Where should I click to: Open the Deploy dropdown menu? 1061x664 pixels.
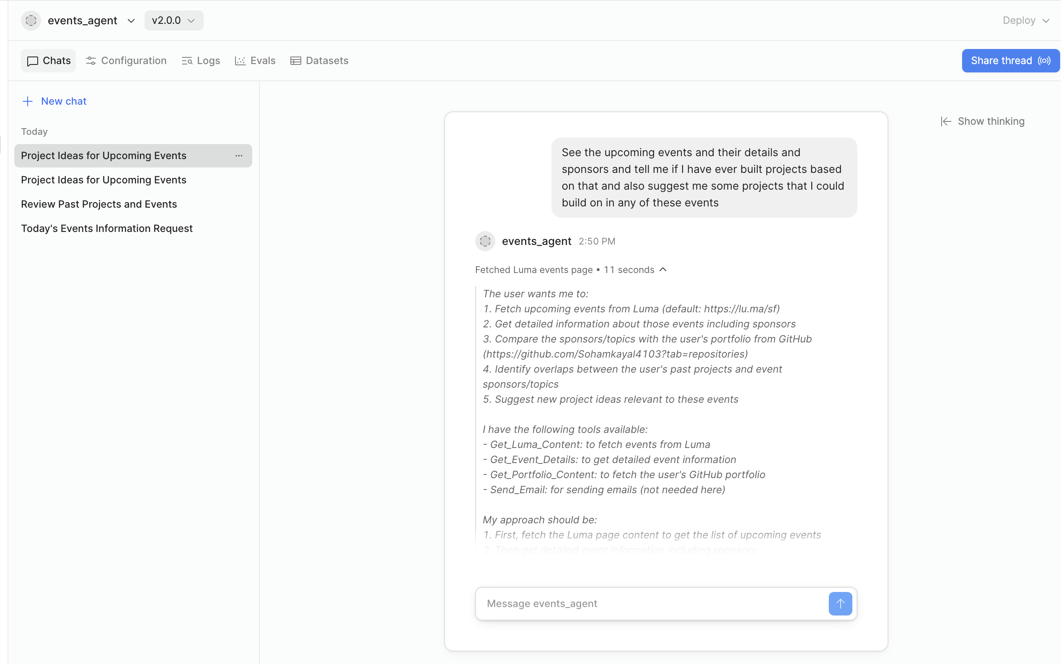pyautogui.click(x=1025, y=21)
